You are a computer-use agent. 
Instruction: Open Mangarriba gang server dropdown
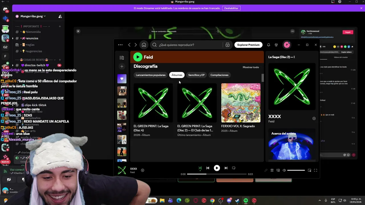tap(33, 16)
